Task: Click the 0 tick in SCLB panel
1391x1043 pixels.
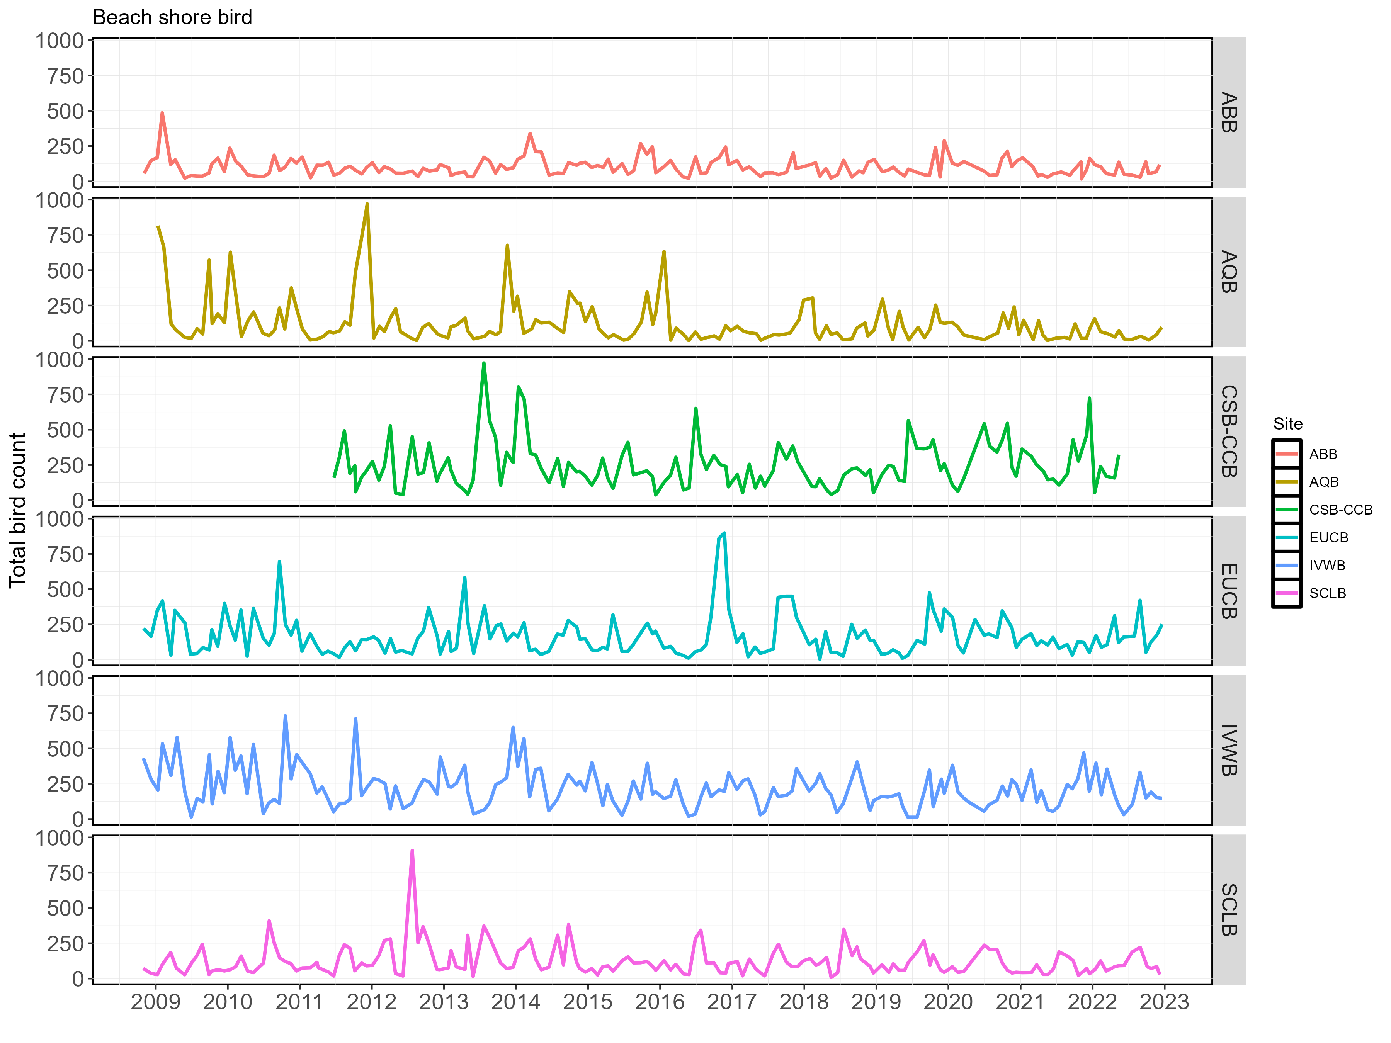Action: point(78,979)
